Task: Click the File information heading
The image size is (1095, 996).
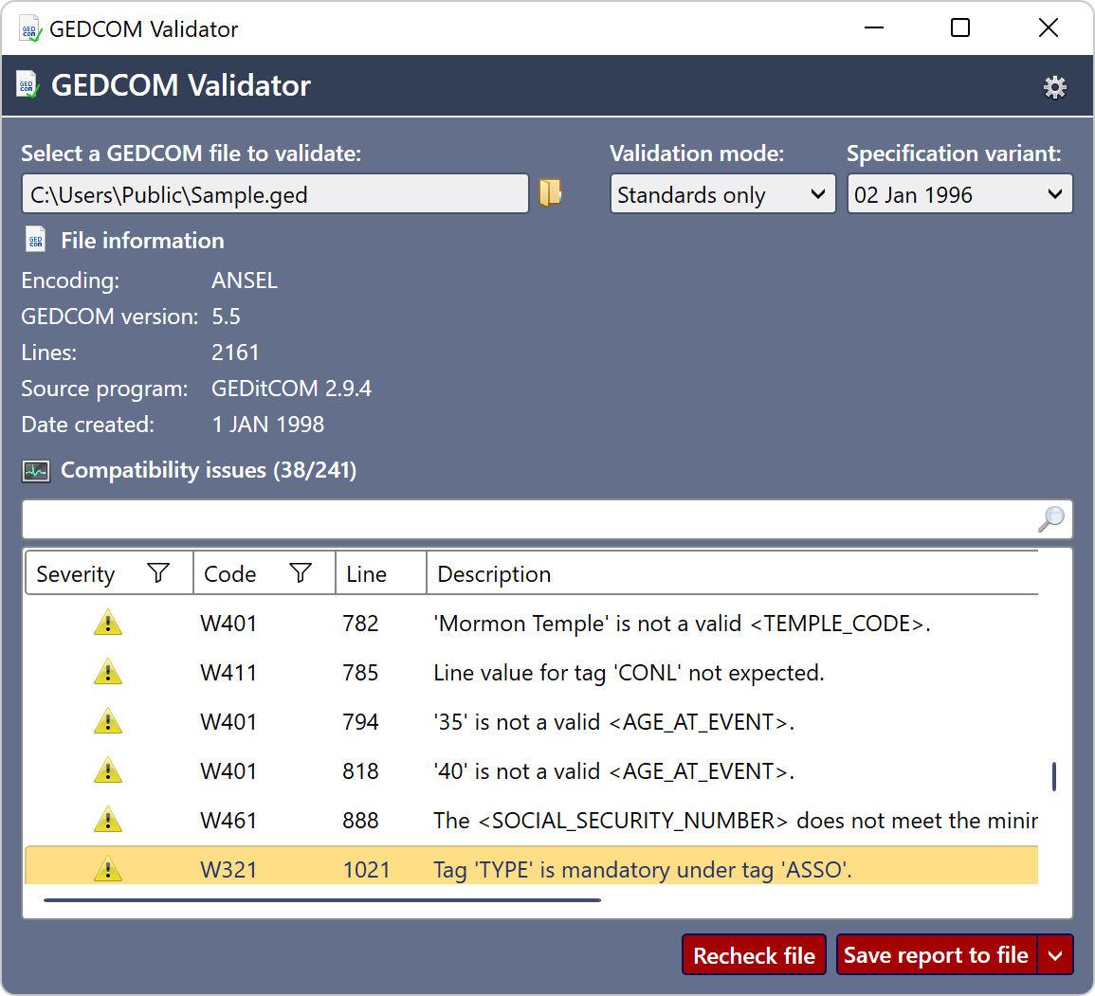Action: point(142,240)
